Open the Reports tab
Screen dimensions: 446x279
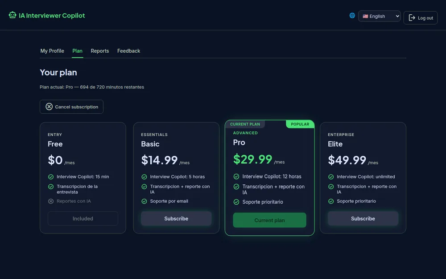(100, 51)
